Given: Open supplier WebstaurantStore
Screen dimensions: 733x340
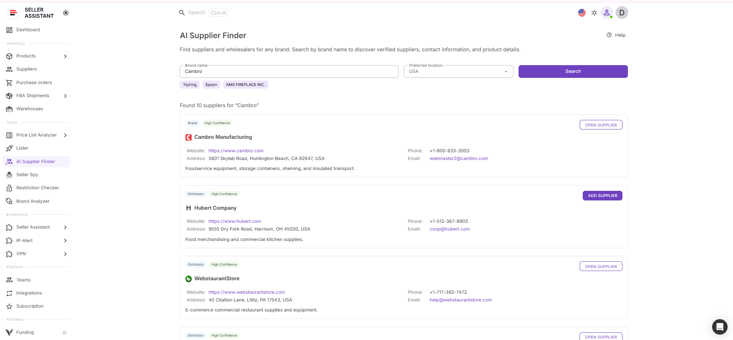Looking at the screenshot, I should [601, 266].
